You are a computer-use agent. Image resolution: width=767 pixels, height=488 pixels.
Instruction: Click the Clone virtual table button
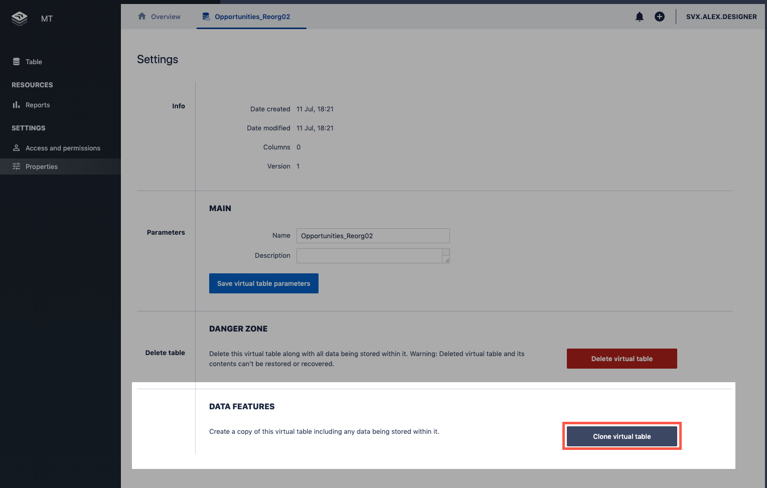(x=622, y=436)
